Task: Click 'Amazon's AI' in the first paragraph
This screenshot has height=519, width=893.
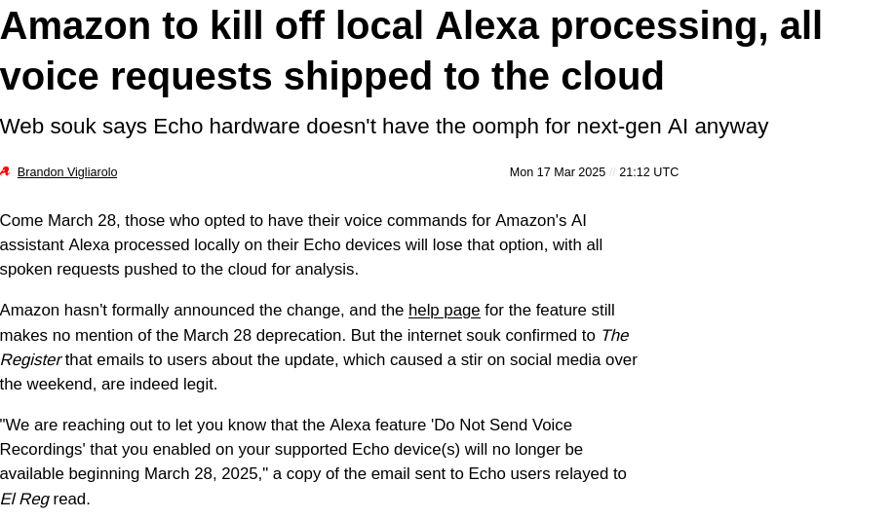Action: click(x=540, y=221)
